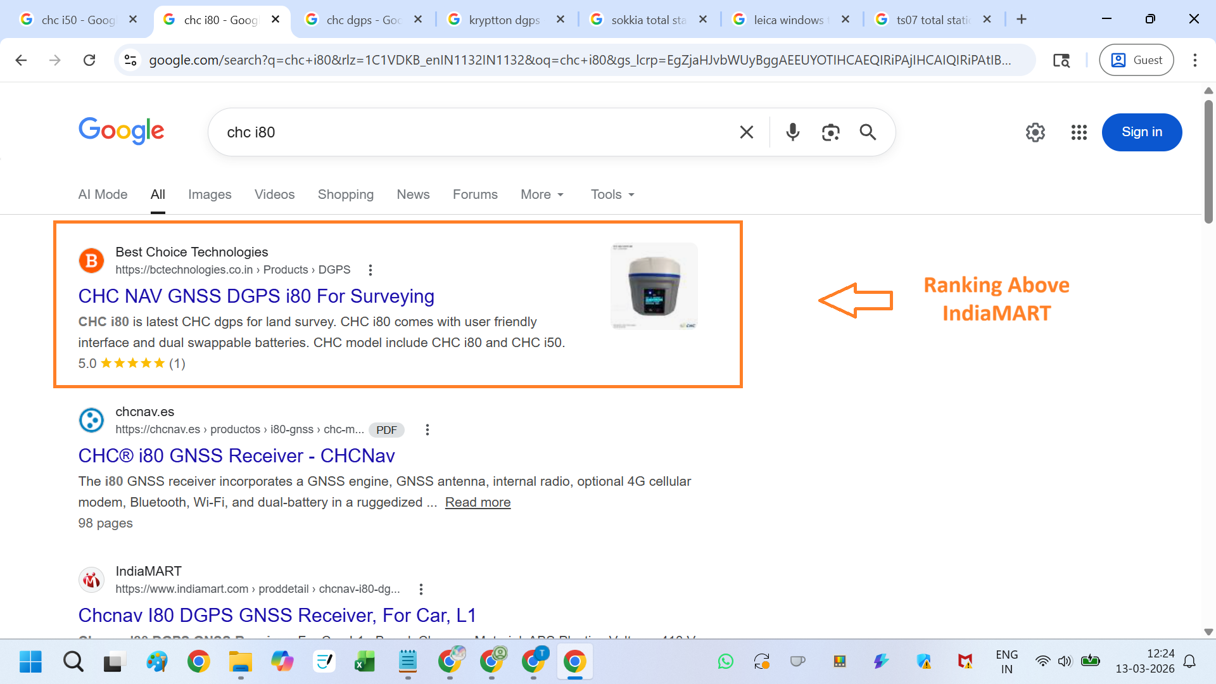Image resolution: width=1216 pixels, height=684 pixels.
Task: Clear the search box with X icon
Action: point(747,132)
